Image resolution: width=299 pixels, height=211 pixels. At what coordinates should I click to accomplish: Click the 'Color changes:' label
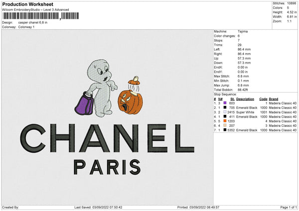click(x=225, y=36)
